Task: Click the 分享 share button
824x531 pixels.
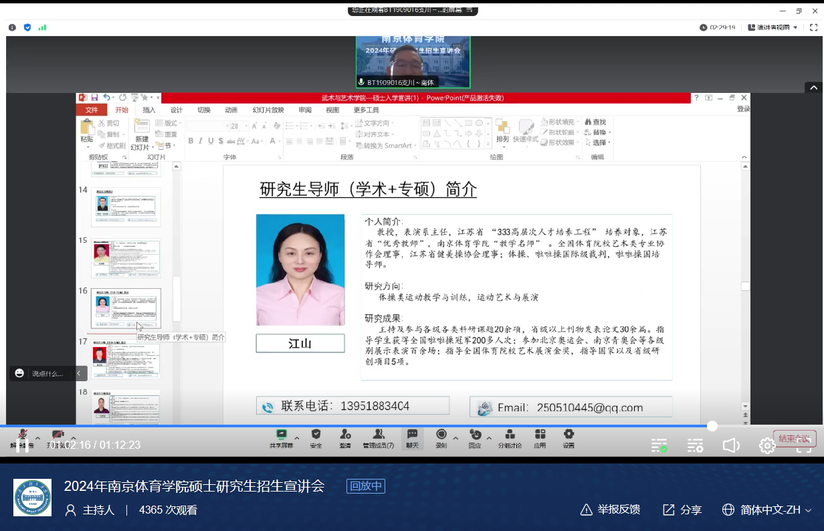Action: [x=682, y=510]
